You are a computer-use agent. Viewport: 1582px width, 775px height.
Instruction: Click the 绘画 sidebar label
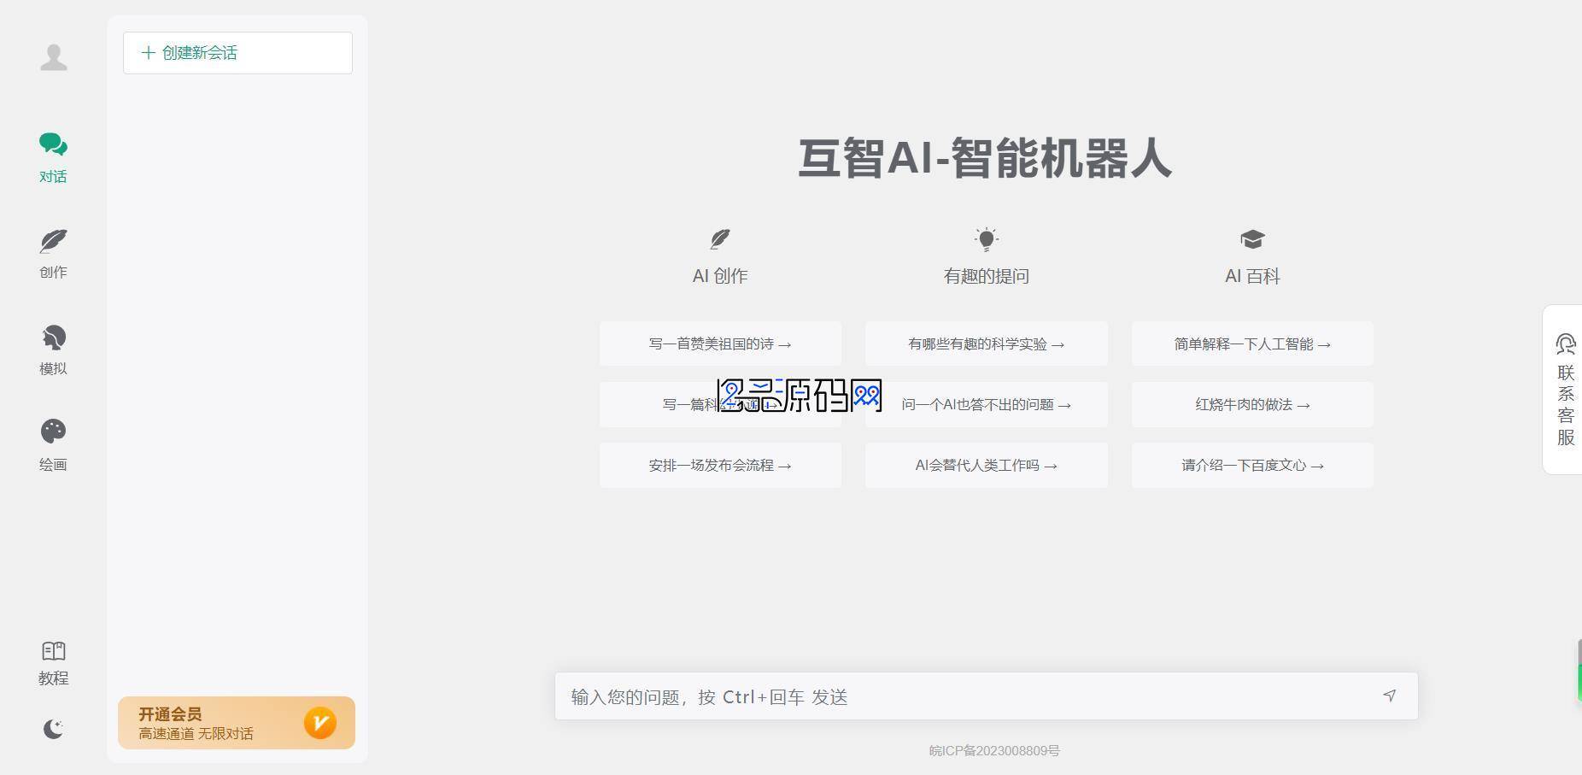click(x=53, y=464)
